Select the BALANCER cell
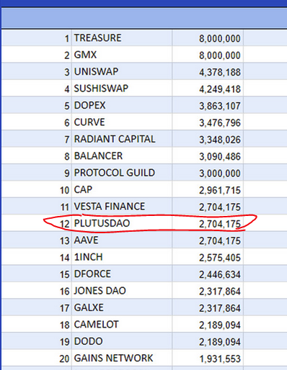This screenshot has width=287, height=370. tap(122, 155)
